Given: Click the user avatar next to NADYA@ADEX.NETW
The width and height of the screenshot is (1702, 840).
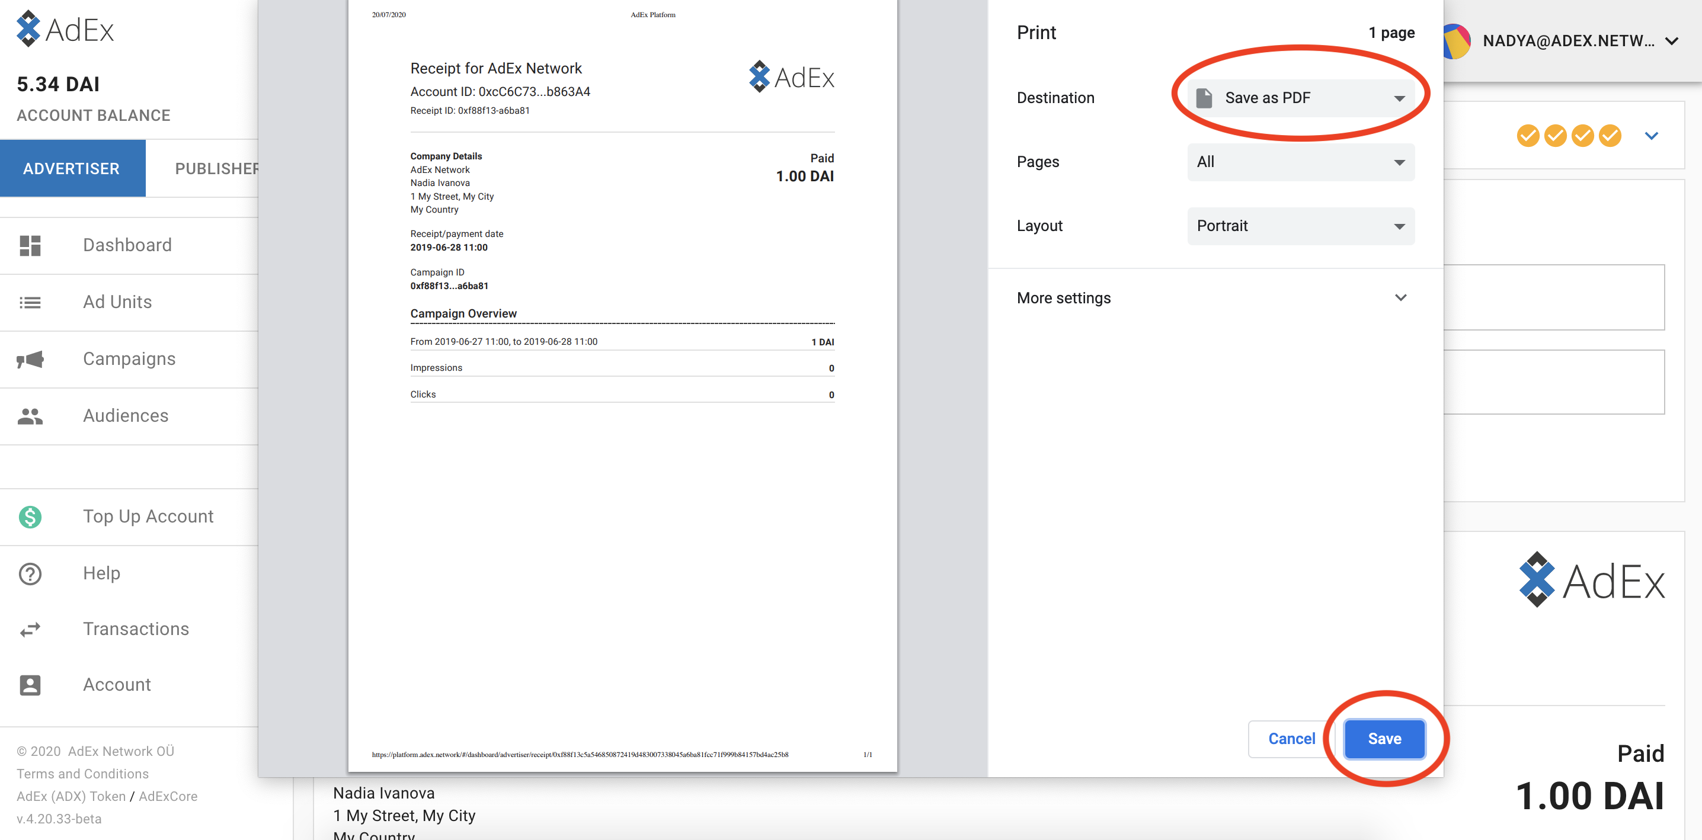Looking at the screenshot, I should pos(1457,41).
